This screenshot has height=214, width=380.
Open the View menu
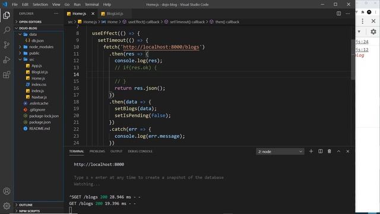56,4
